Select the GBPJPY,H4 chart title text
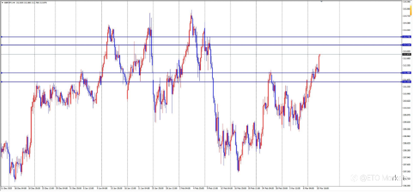The image size is (413, 192). click(9, 2)
